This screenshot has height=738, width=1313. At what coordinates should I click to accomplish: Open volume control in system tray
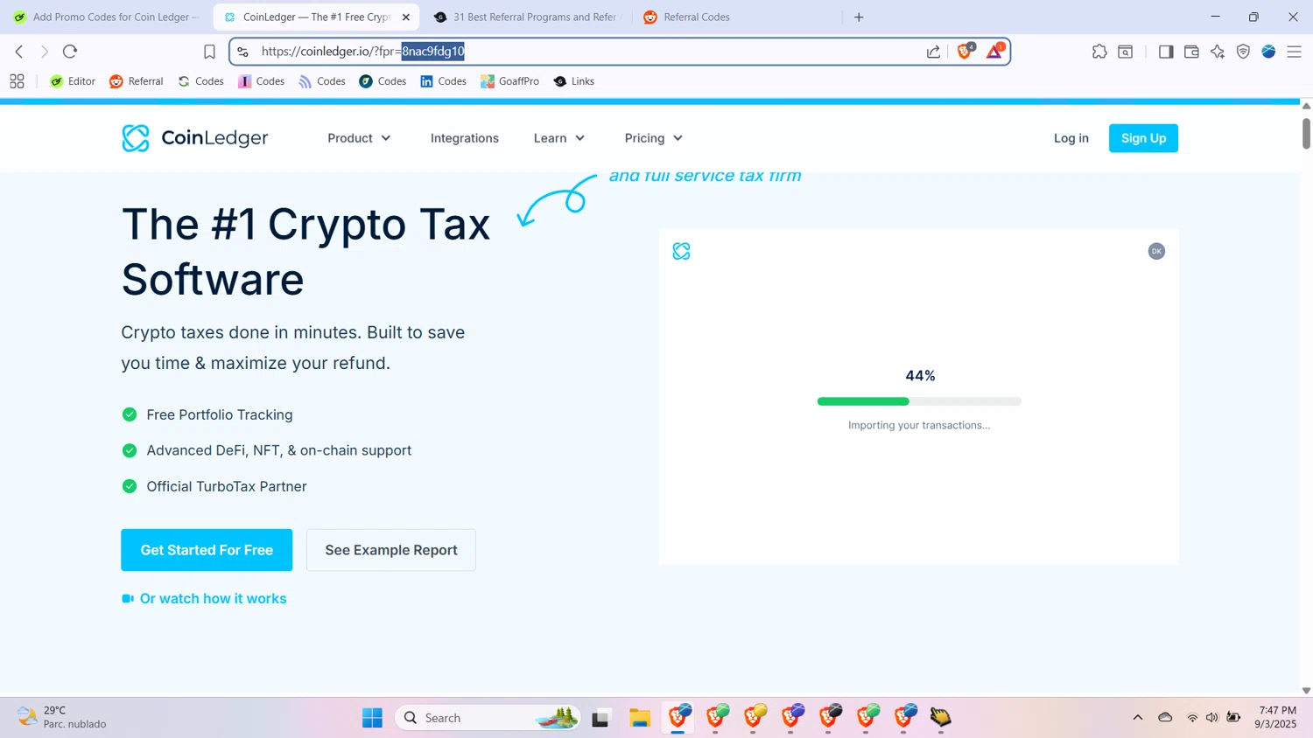pos(1212,718)
